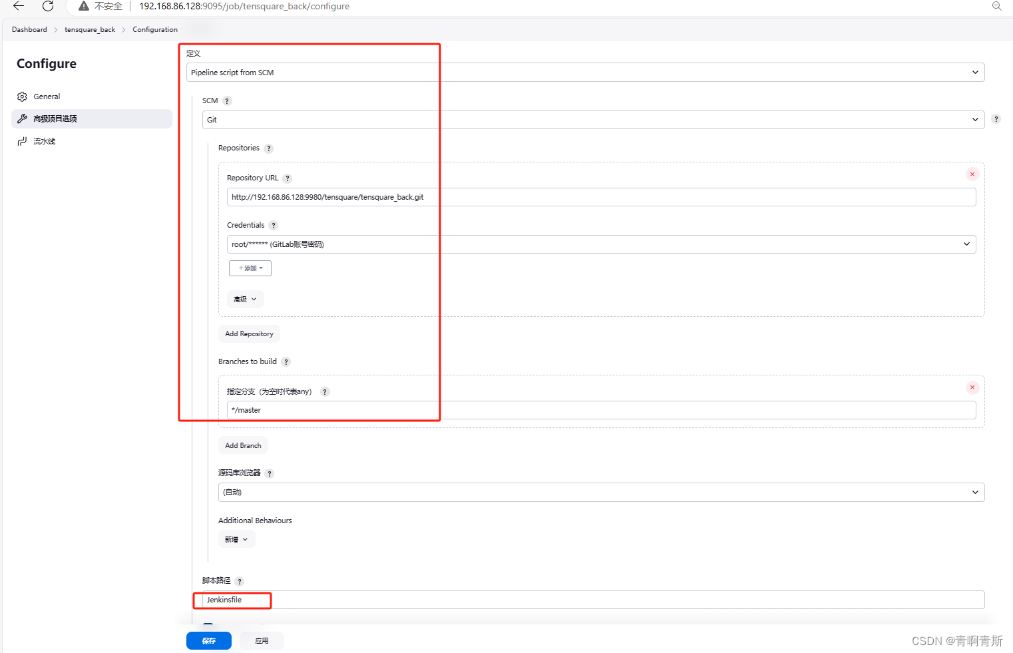Open the zoom magnifier icon in the address bar

pos(996,6)
